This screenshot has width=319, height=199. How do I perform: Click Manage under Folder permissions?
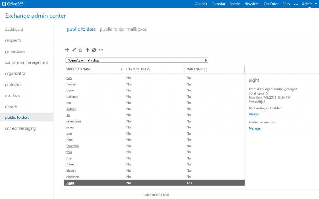[255, 128]
